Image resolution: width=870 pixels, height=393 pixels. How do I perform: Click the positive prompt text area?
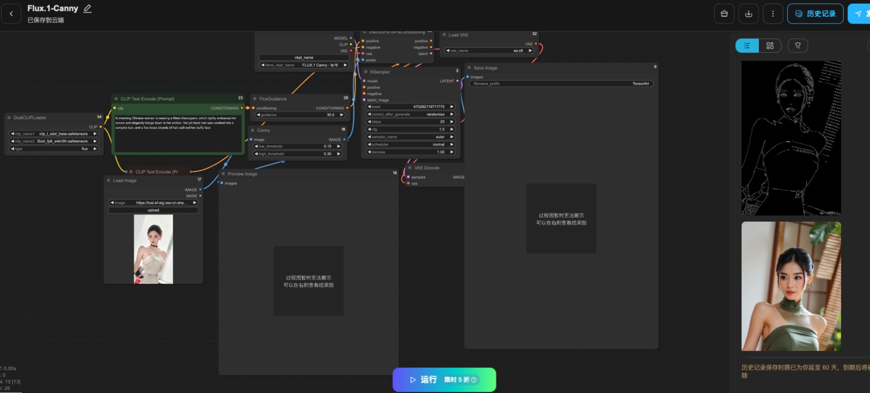(x=178, y=134)
